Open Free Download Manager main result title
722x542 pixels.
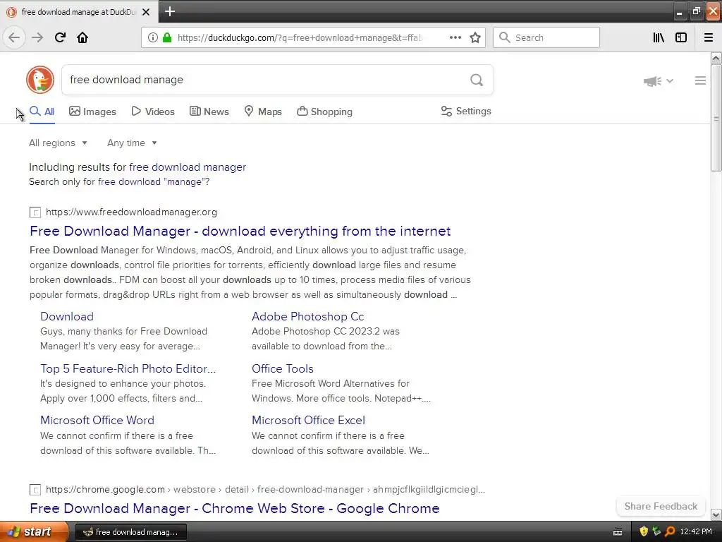pyautogui.click(x=240, y=231)
